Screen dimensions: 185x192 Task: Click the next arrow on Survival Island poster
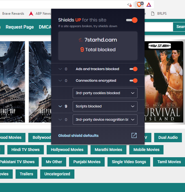(178, 74)
